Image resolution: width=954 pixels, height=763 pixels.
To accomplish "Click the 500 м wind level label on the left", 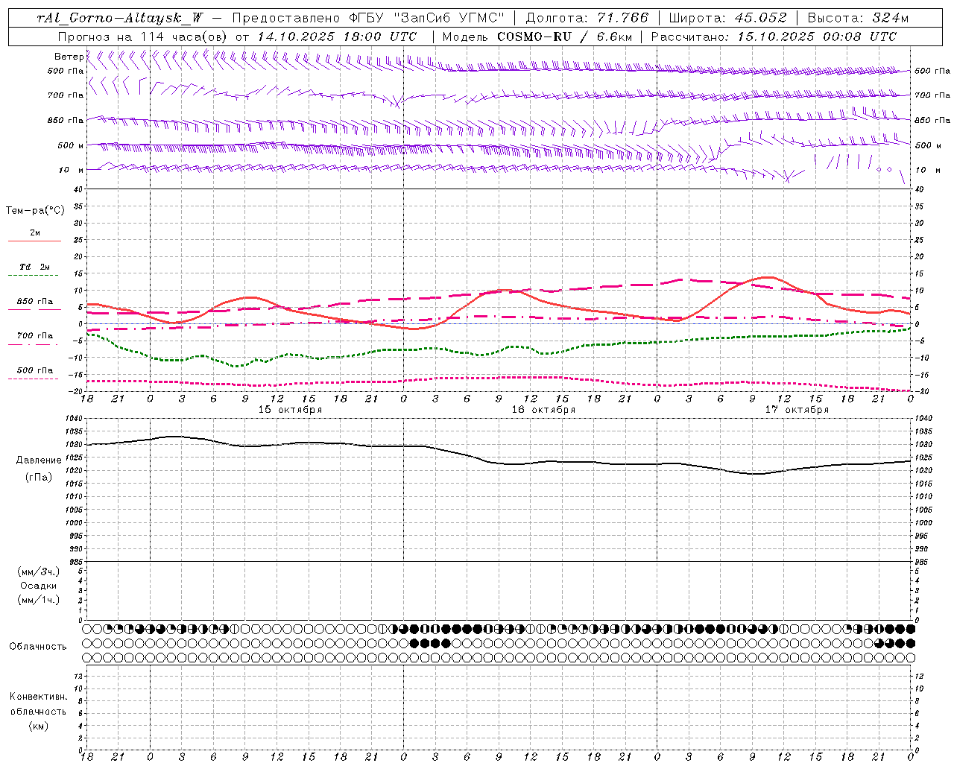I will 71,145.
